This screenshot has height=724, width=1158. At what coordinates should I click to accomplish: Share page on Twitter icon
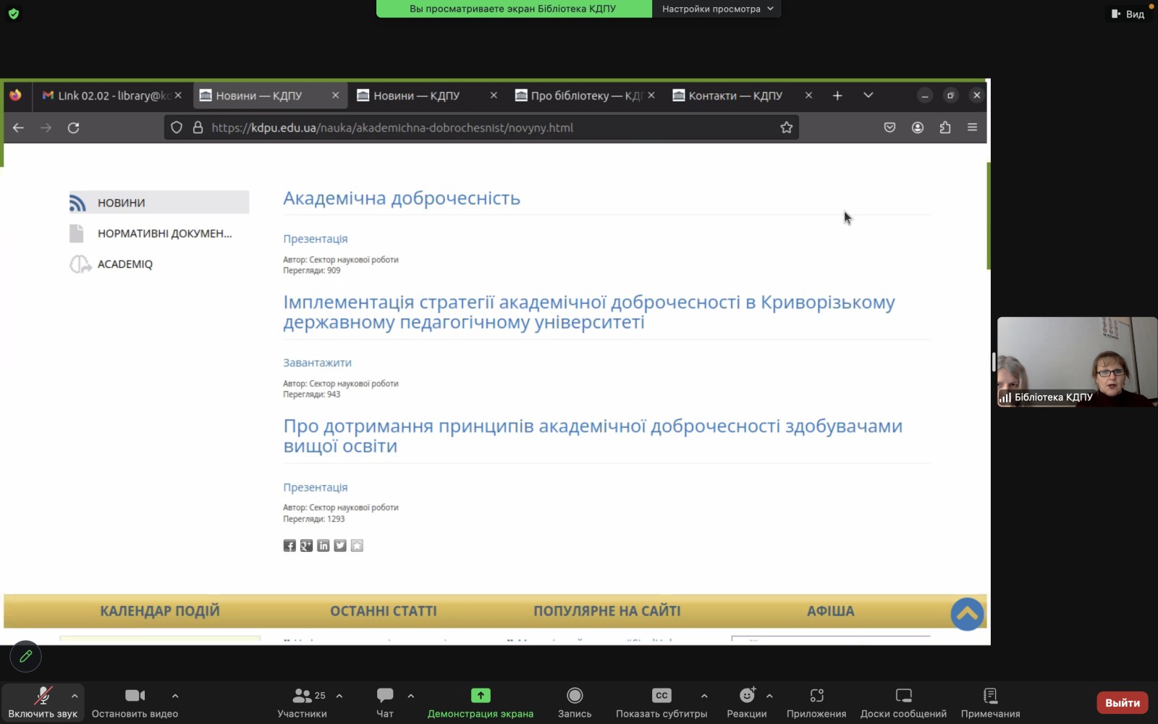coord(340,546)
